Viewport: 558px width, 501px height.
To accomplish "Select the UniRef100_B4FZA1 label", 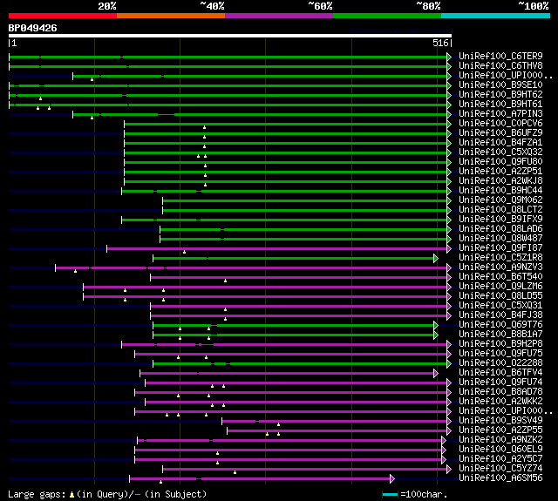I will tap(500, 143).
